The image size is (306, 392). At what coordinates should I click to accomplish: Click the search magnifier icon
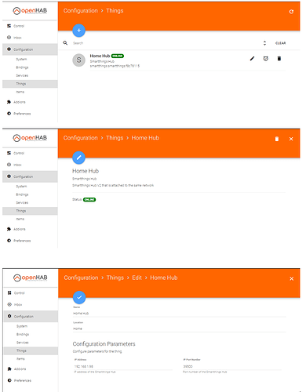coord(65,43)
